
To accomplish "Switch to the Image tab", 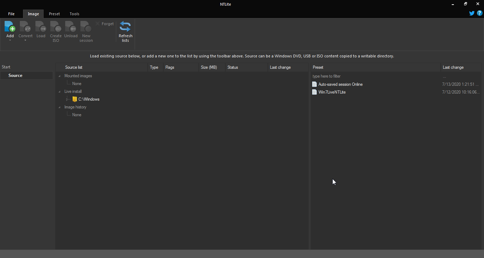I will point(33,14).
